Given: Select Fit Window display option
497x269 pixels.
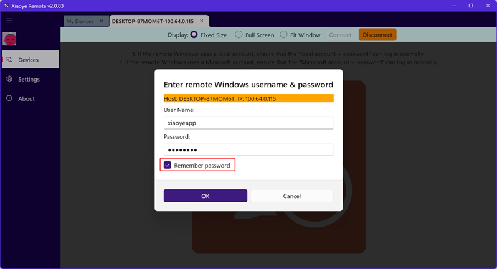Looking at the screenshot, I should tap(283, 35).
